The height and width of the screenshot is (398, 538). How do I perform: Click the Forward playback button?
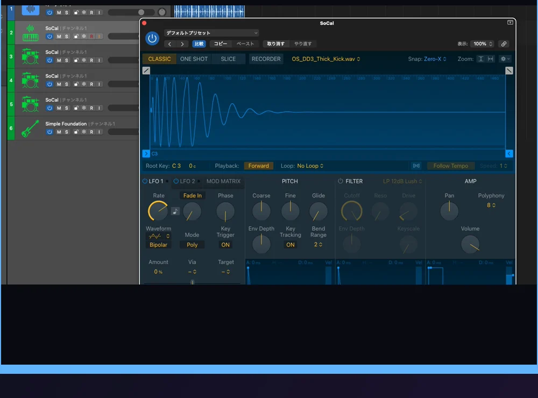click(x=259, y=166)
